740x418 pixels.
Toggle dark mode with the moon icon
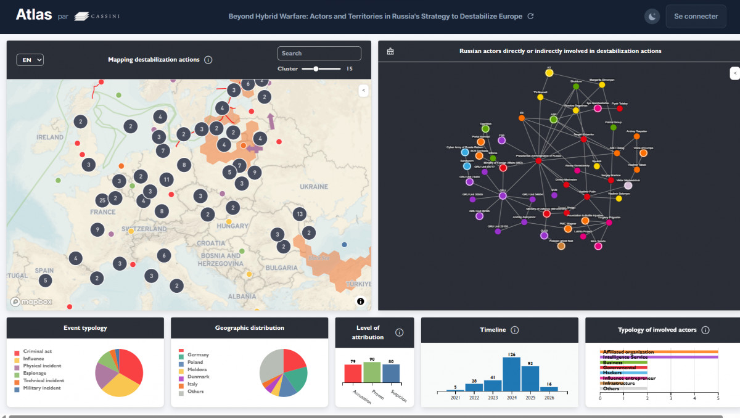tap(652, 17)
